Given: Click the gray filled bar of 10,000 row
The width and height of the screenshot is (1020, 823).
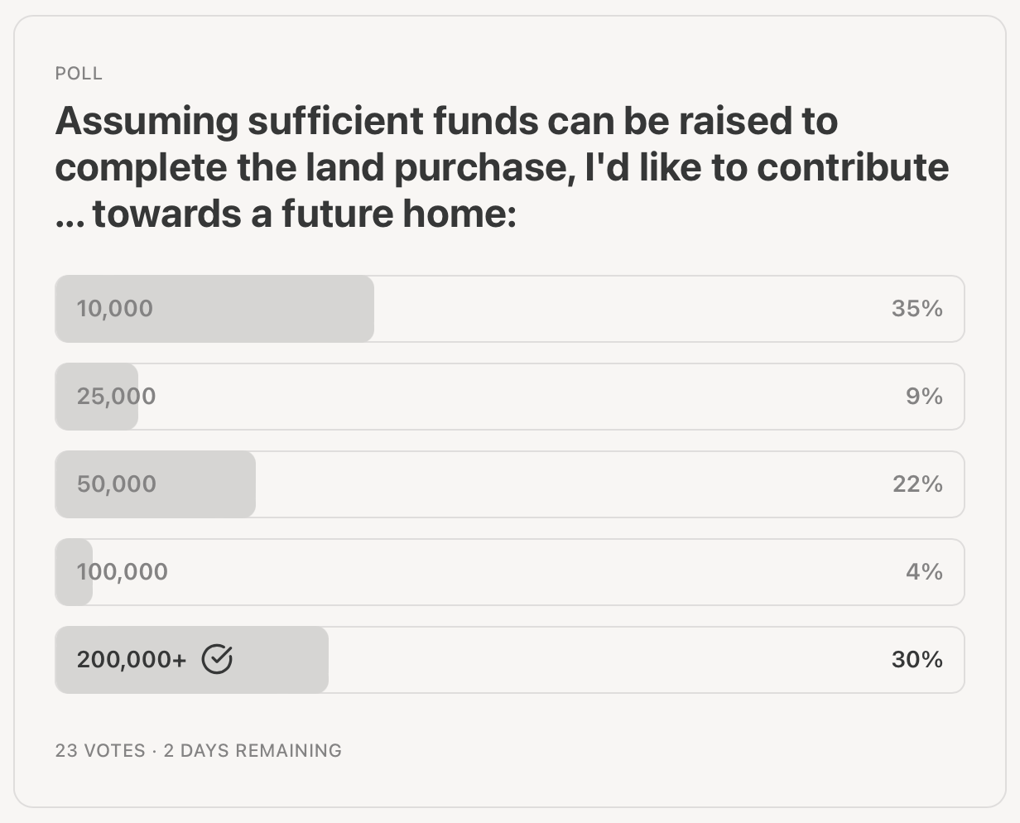Looking at the screenshot, I should coord(265,309).
